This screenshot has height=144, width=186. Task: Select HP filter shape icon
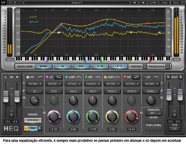(40, 77)
